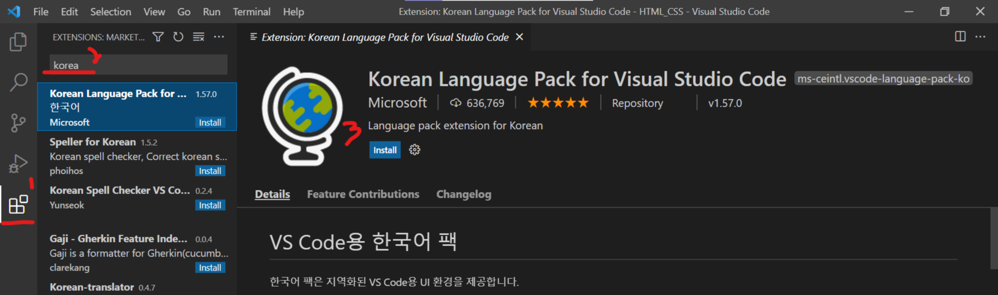Open editor more actions ellipsis
The image size is (998, 295).
[x=980, y=36]
